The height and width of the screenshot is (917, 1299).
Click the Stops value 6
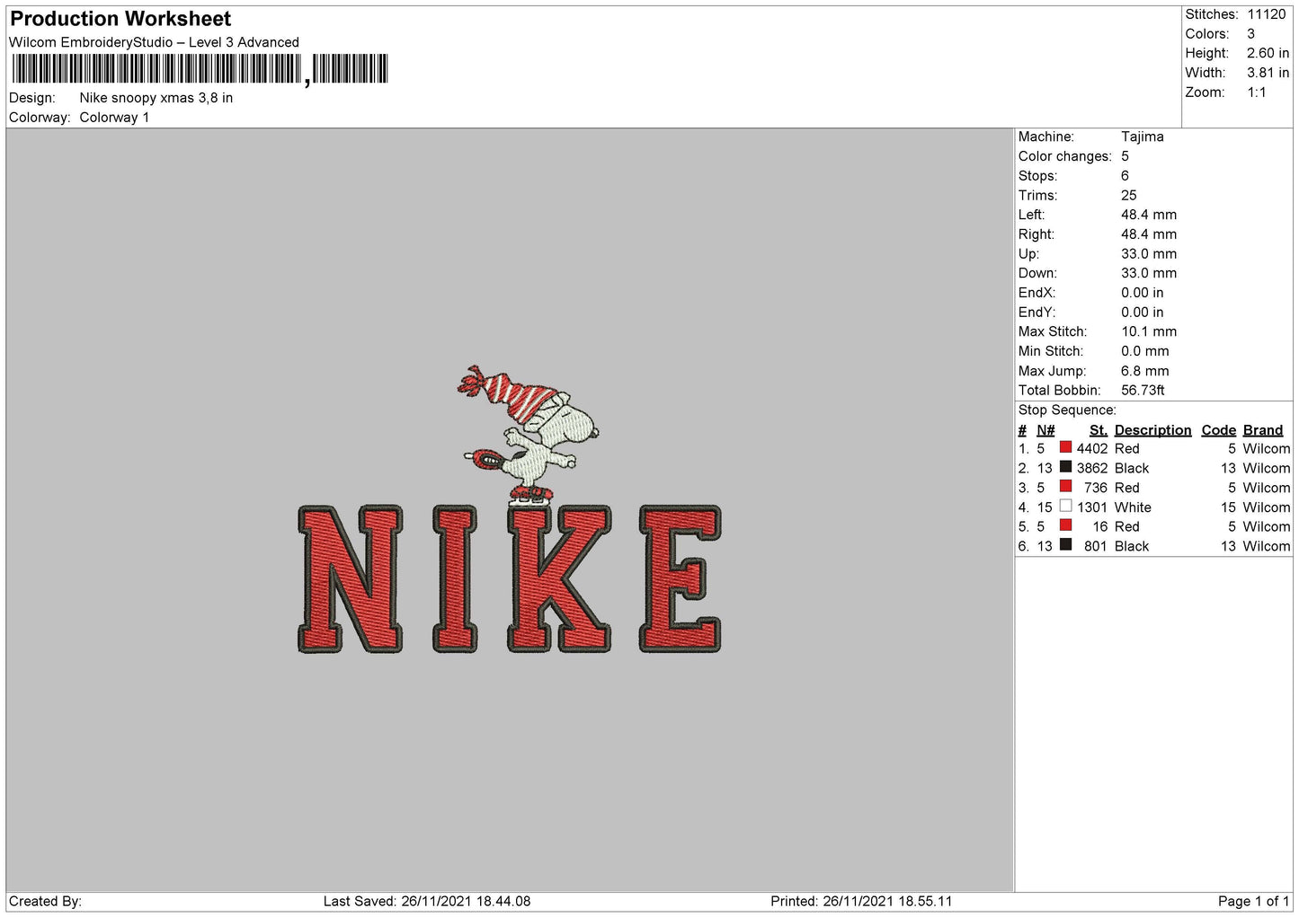[1125, 176]
